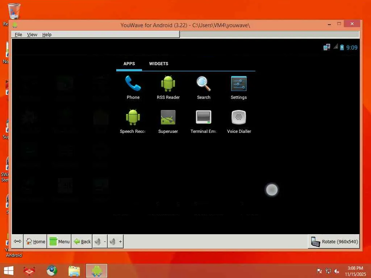371x278 pixels.
Task: Click the muted speaker tray icon
Action: click(337, 271)
